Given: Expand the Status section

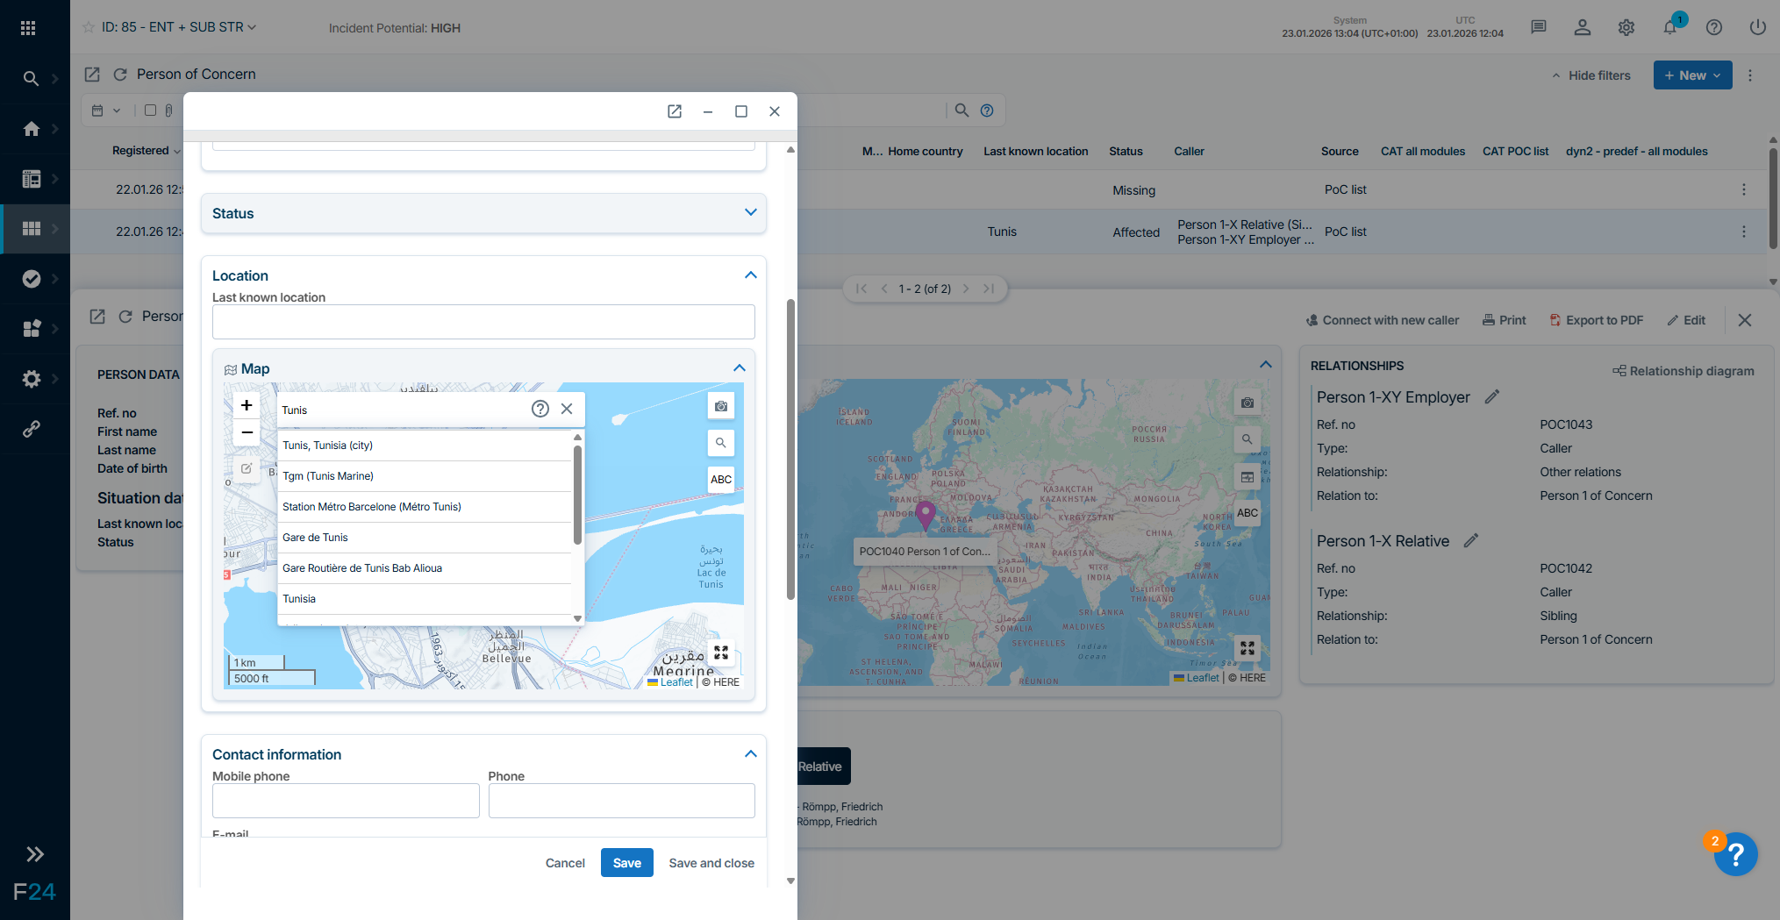Looking at the screenshot, I should coord(750,213).
